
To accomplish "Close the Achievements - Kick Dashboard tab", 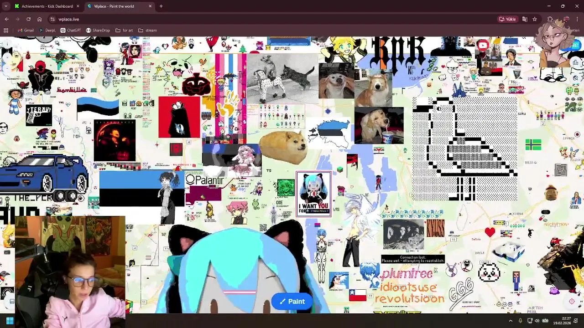I will [x=78, y=6].
